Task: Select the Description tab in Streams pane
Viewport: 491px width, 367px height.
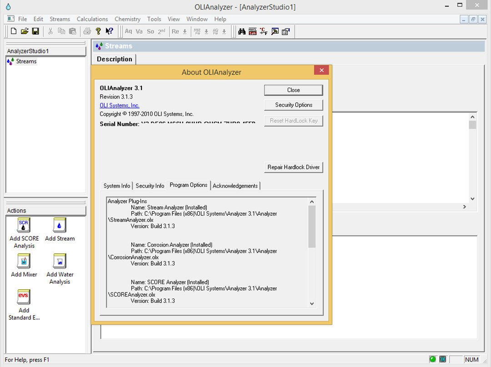Action: [x=114, y=59]
